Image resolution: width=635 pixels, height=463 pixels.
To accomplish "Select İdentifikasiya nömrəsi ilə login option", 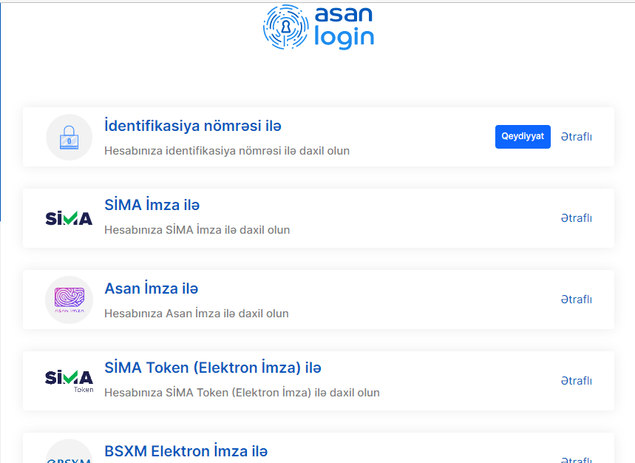I will 193,126.
